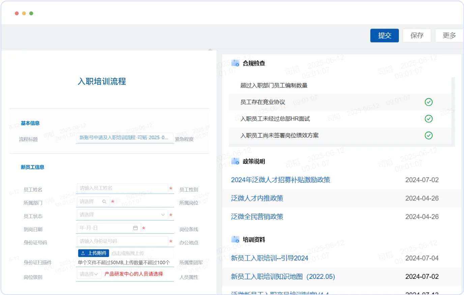This screenshot has width=464, height=295.
Task: Click green check for 入职员工尚未签署岗位绩效方案
Action: (x=429, y=135)
